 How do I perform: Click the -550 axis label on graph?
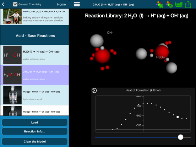(x=139, y=125)
